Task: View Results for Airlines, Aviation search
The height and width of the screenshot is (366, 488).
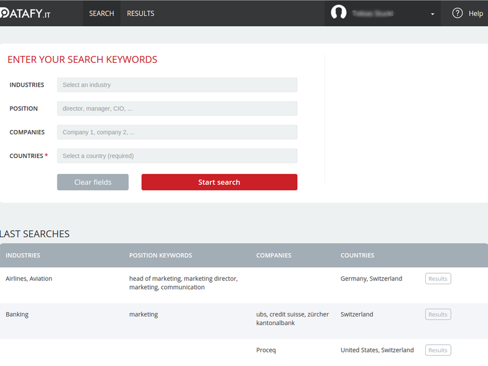Action: click(x=438, y=279)
